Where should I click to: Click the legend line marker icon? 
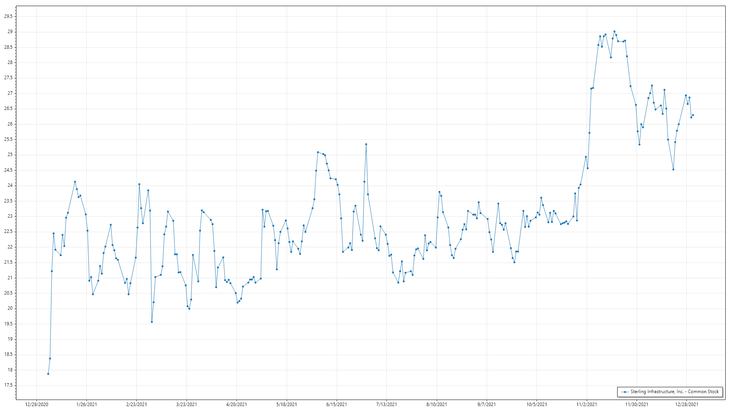click(x=625, y=392)
